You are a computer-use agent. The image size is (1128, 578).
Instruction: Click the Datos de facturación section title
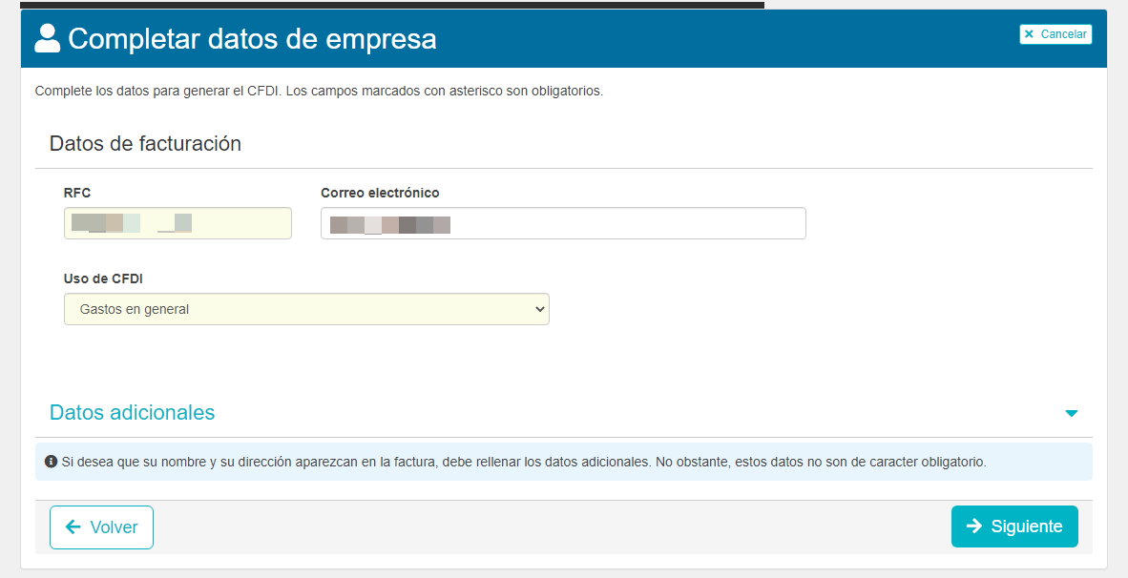pyautogui.click(x=145, y=143)
